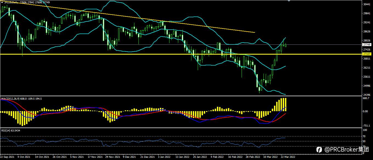Click the 29241 price scale value
Image resolution: width=373 pixels, height=160 pixels.
(x=367, y=23)
